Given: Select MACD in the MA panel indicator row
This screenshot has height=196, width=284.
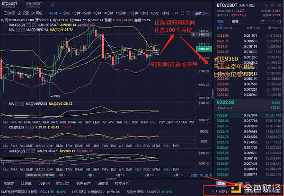Looking at the screenshot, I should 36,122.
